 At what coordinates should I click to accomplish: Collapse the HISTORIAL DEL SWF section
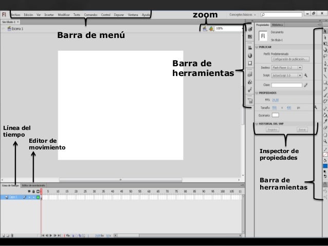click(x=257, y=124)
